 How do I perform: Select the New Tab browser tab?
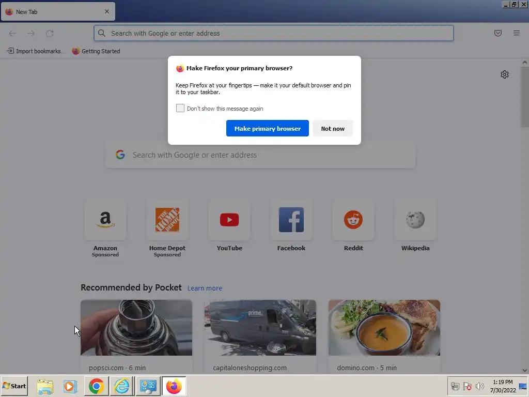point(58,11)
